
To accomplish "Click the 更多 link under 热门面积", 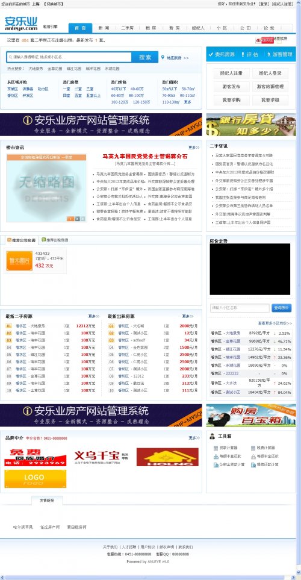I will point(188,102).
